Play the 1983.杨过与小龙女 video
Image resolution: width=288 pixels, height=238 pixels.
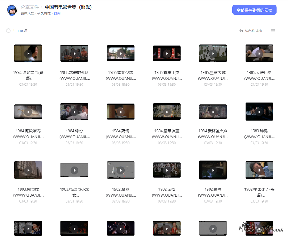point(75,170)
